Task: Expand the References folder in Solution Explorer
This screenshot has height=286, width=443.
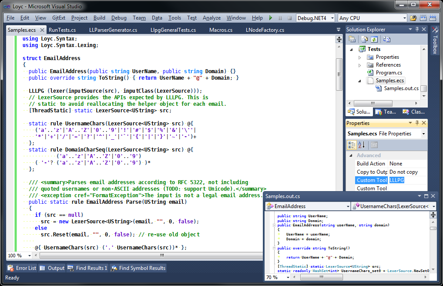Action: click(x=359, y=65)
